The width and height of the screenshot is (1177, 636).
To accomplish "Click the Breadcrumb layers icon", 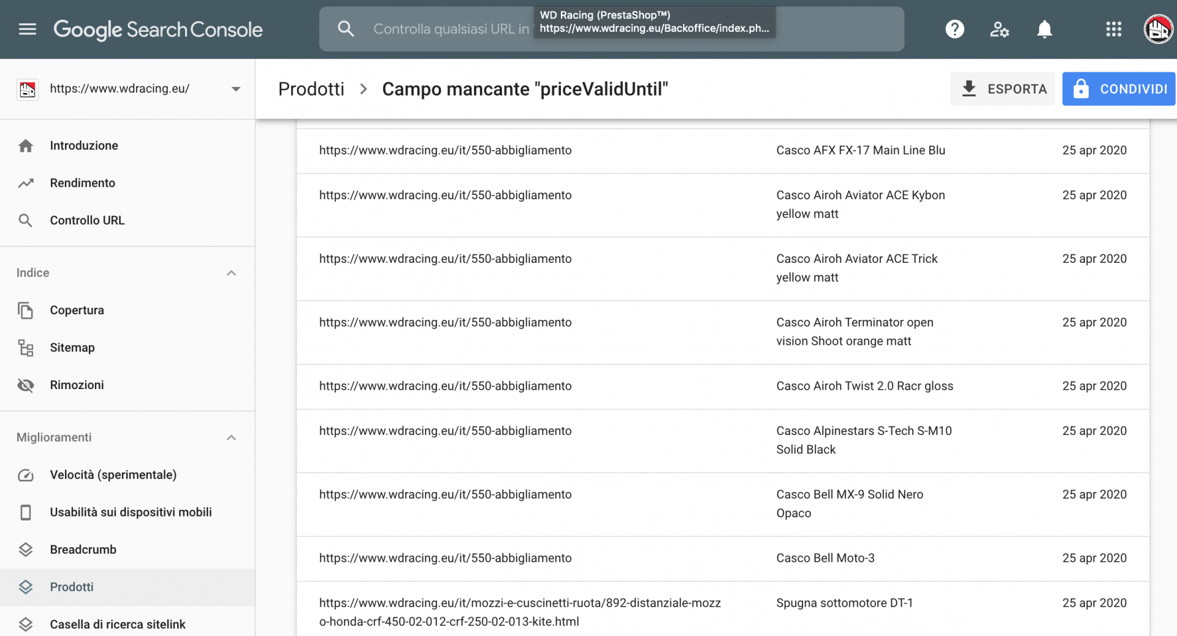I will 26,550.
